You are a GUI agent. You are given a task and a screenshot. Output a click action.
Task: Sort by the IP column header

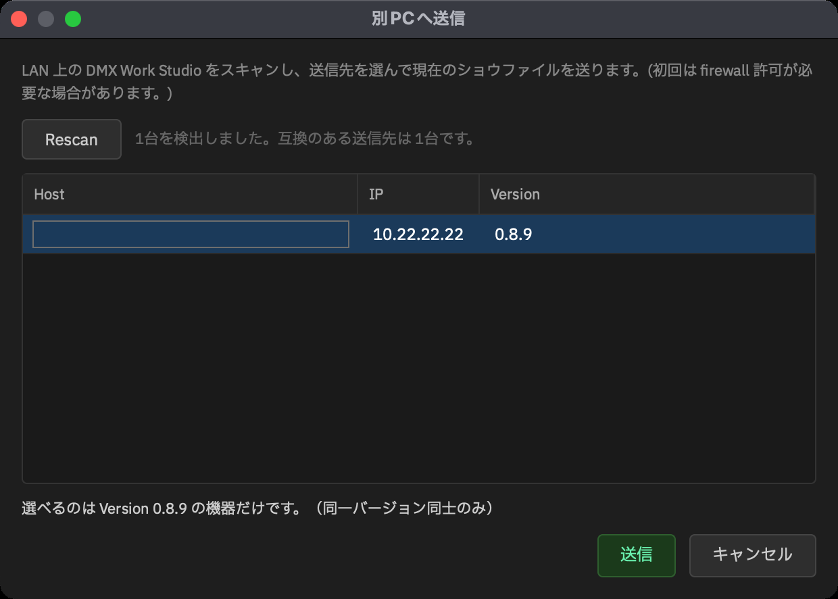[418, 194]
